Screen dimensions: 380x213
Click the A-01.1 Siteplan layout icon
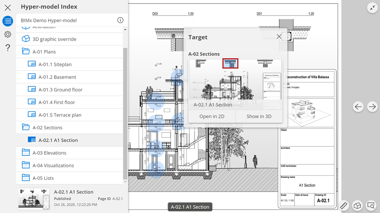click(32, 64)
